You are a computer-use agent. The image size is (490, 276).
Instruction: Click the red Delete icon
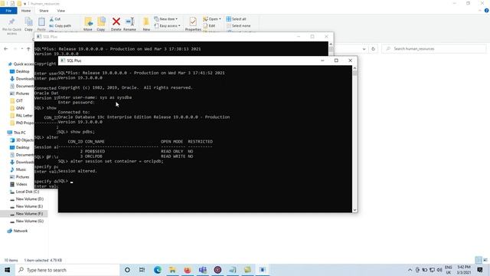116,21
